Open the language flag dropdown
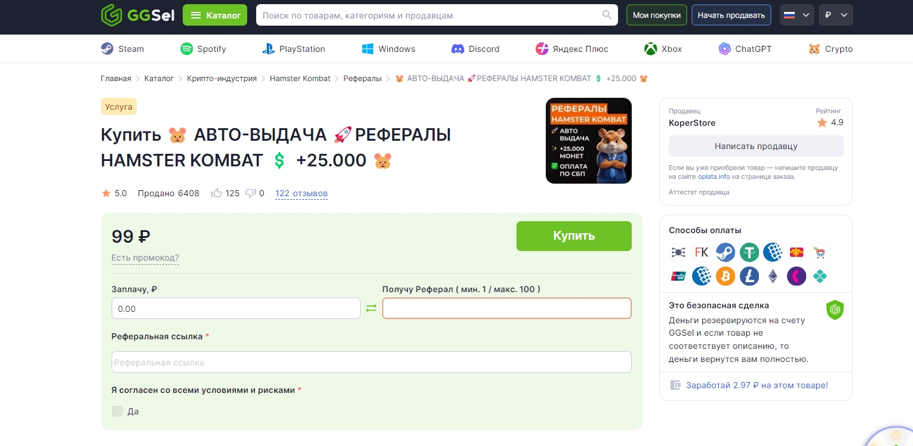This screenshot has height=446, width=913. click(x=797, y=15)
